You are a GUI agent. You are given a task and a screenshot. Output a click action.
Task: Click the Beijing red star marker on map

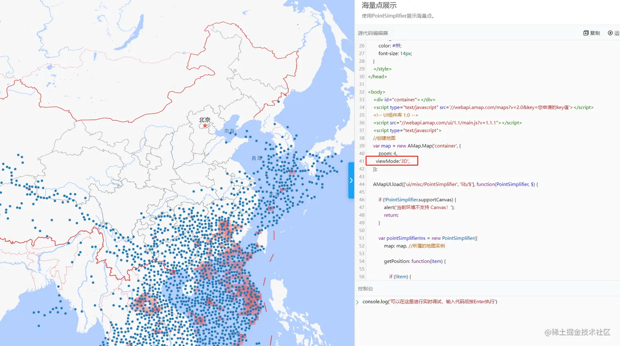click(x=205, y=126)
